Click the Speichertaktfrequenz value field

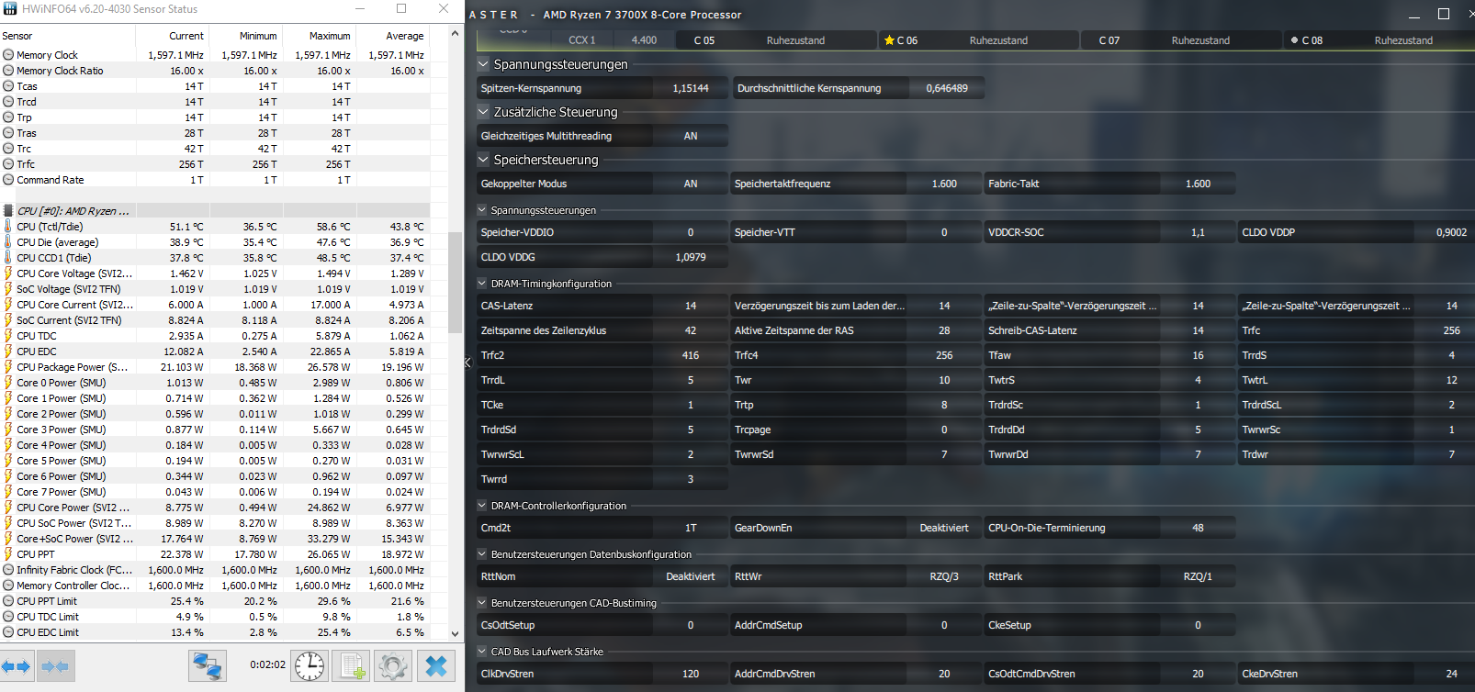pyautogui.click(x=944, y=184)
